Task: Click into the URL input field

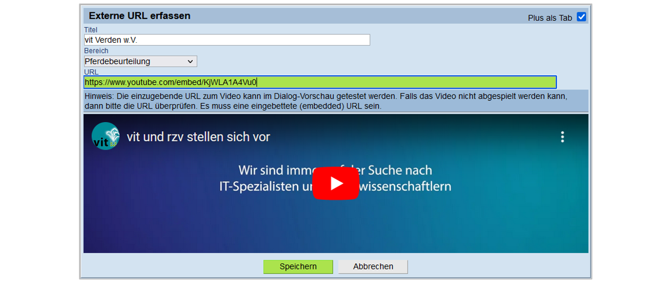Action: click(x=320, y=82)
